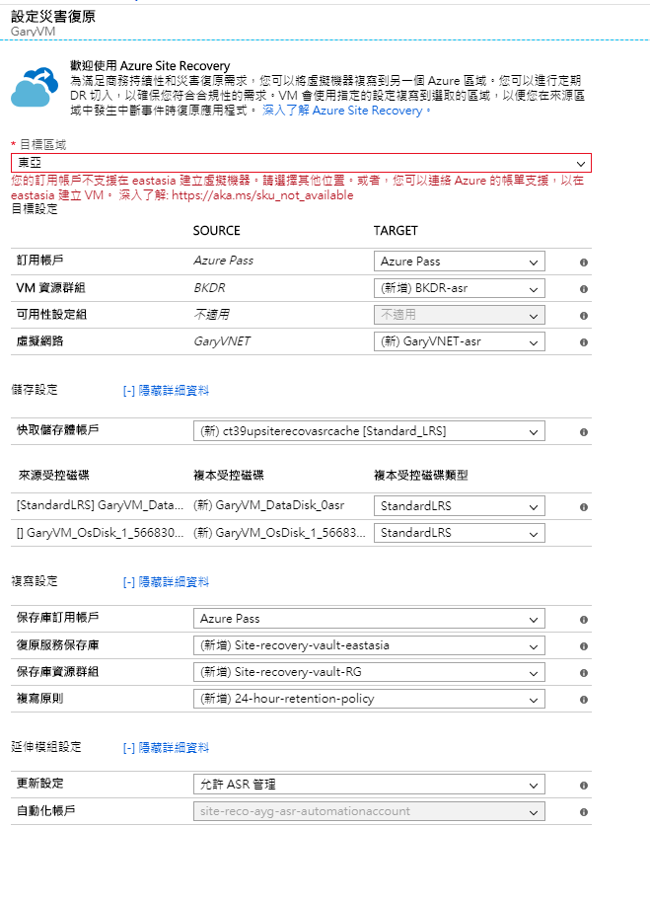Open 更新設定 允許 ASR 管理 dropdown
The image size is (650, 901).
(x=369, y=785)
